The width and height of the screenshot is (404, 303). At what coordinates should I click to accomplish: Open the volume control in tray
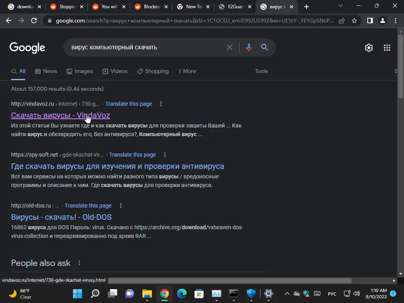coord(357,294)
